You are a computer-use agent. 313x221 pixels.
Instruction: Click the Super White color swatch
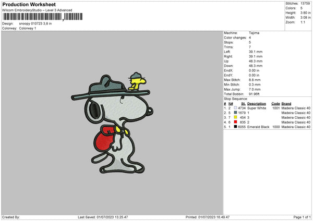pyautogui.click(x=236, y=108)
